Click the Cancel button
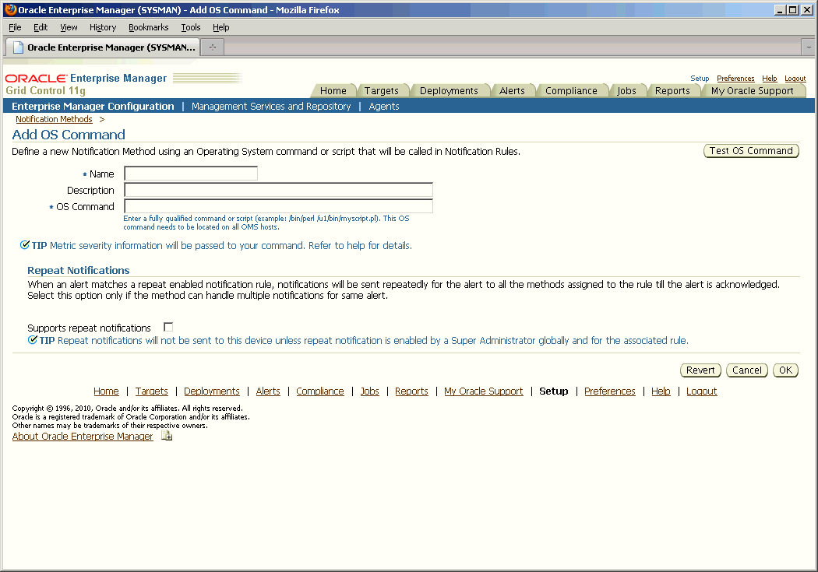818x572 pixels. 746,370
